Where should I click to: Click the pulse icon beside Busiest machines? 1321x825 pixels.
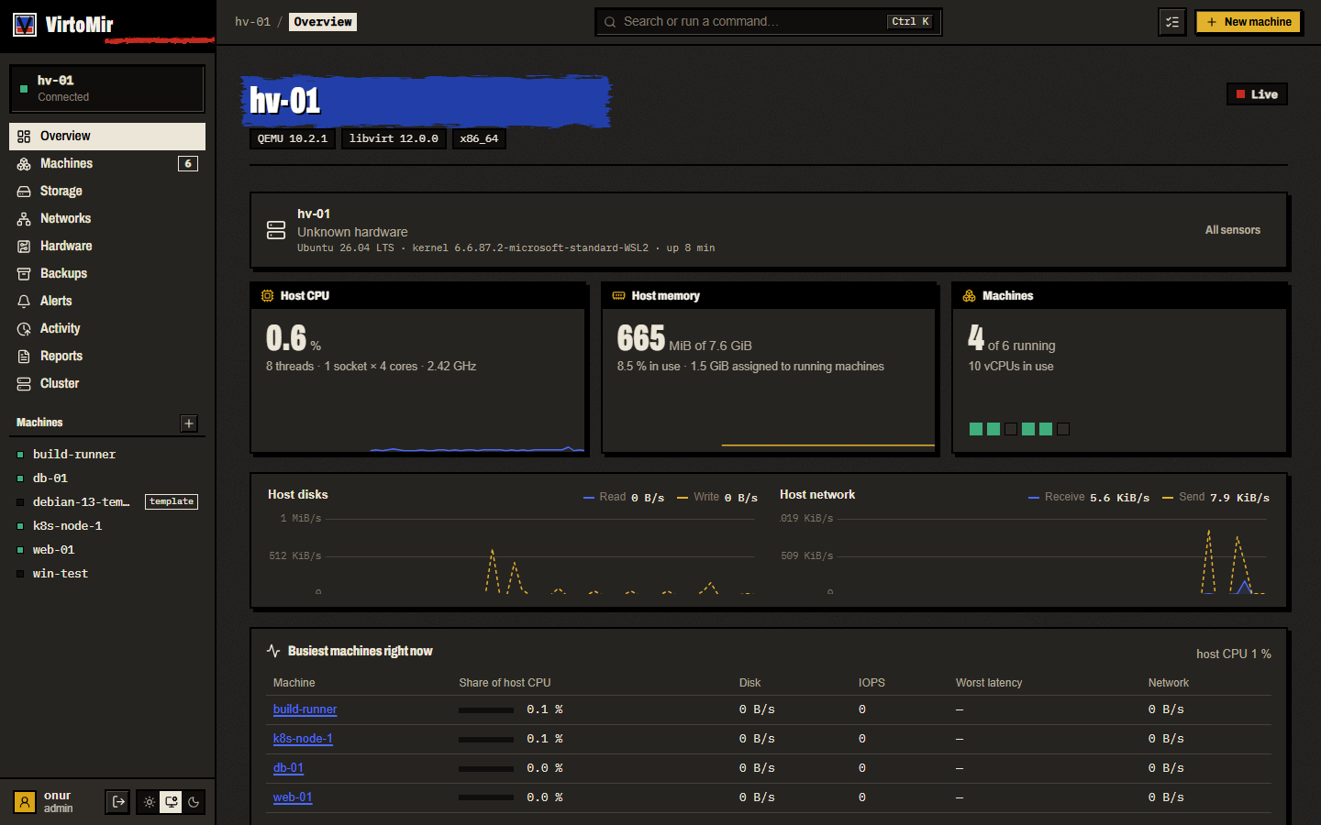click(273, 651)
